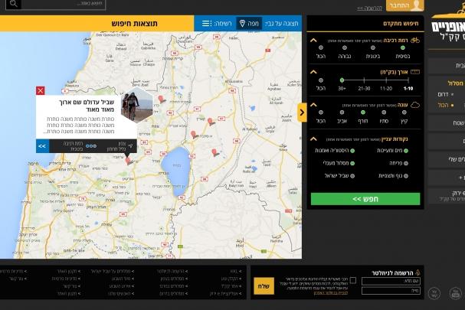Screen dimensions: 465x310
Task: Select הכל under riding level
Action: [321, 47]
